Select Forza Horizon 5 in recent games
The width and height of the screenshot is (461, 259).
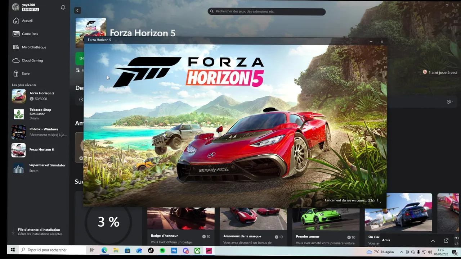39,96
